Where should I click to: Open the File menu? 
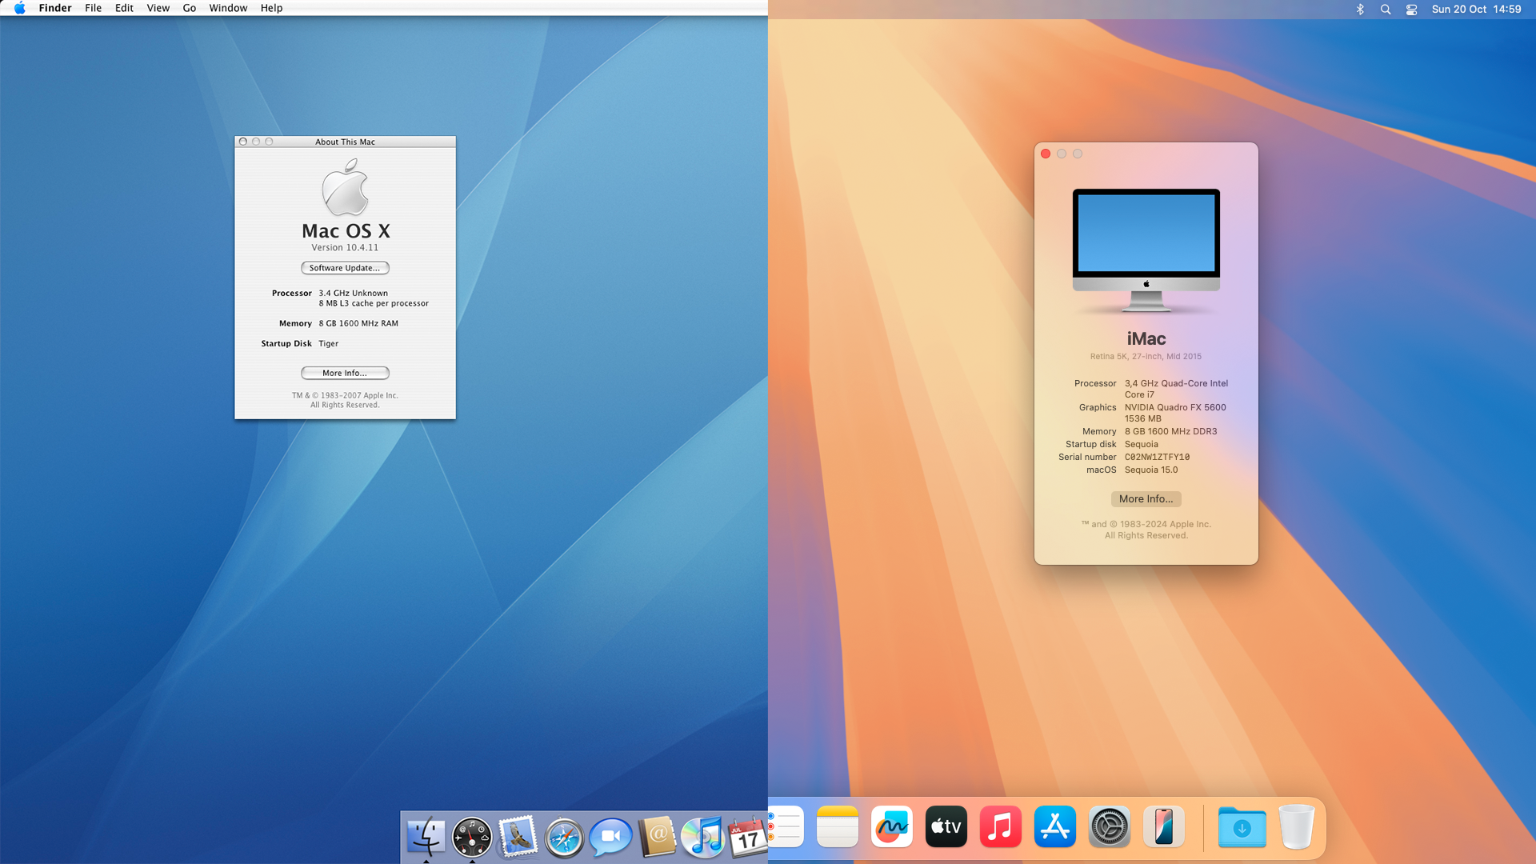coord(94,8)
